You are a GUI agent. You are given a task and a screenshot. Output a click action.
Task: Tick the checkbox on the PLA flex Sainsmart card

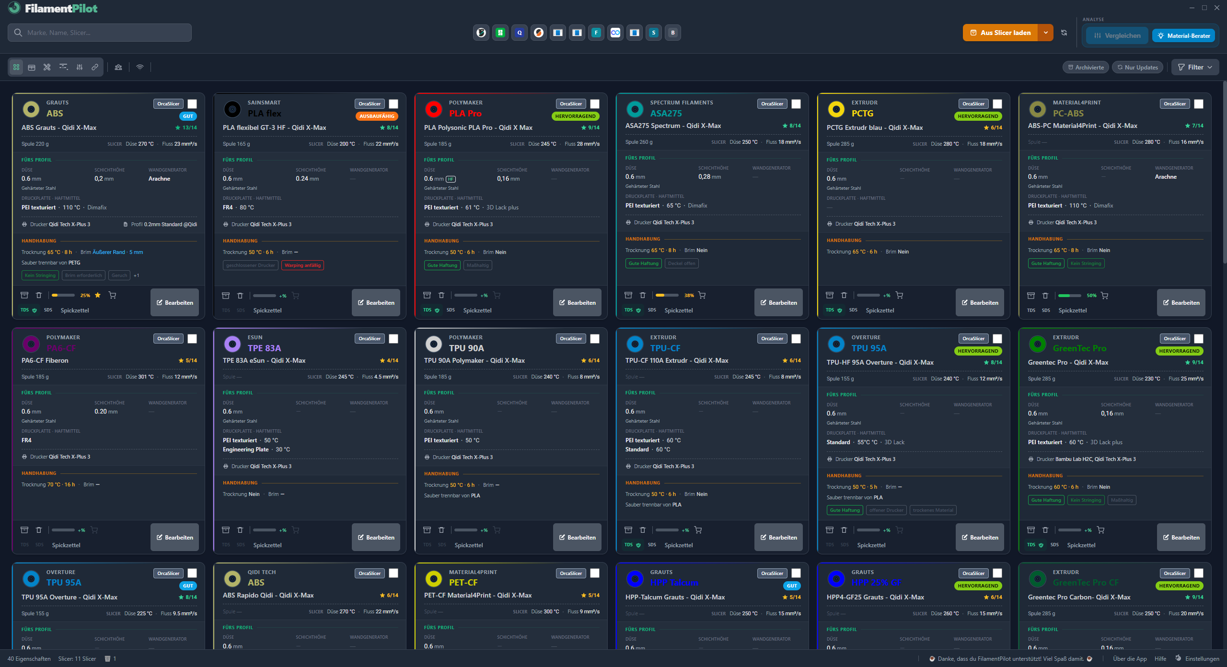click(394, 104)
